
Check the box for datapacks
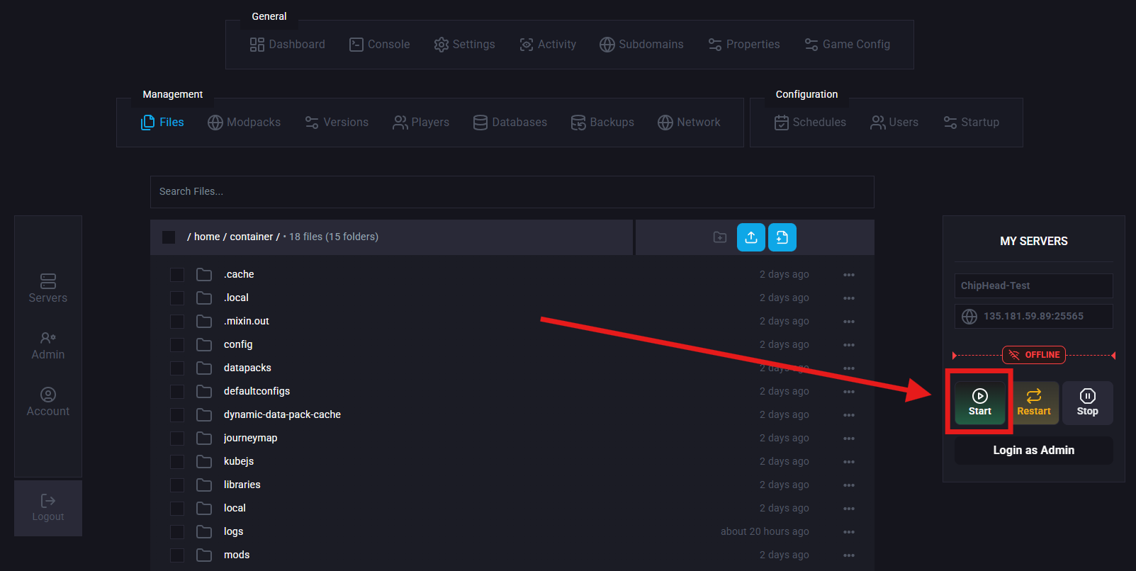177,368
